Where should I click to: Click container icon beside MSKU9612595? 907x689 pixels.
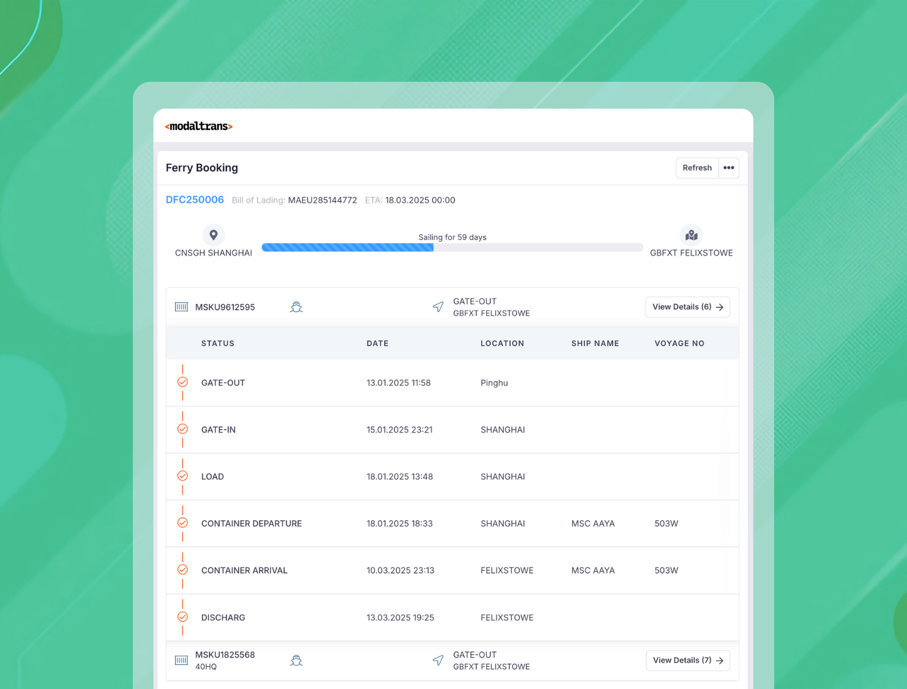(x=182, y=307)
